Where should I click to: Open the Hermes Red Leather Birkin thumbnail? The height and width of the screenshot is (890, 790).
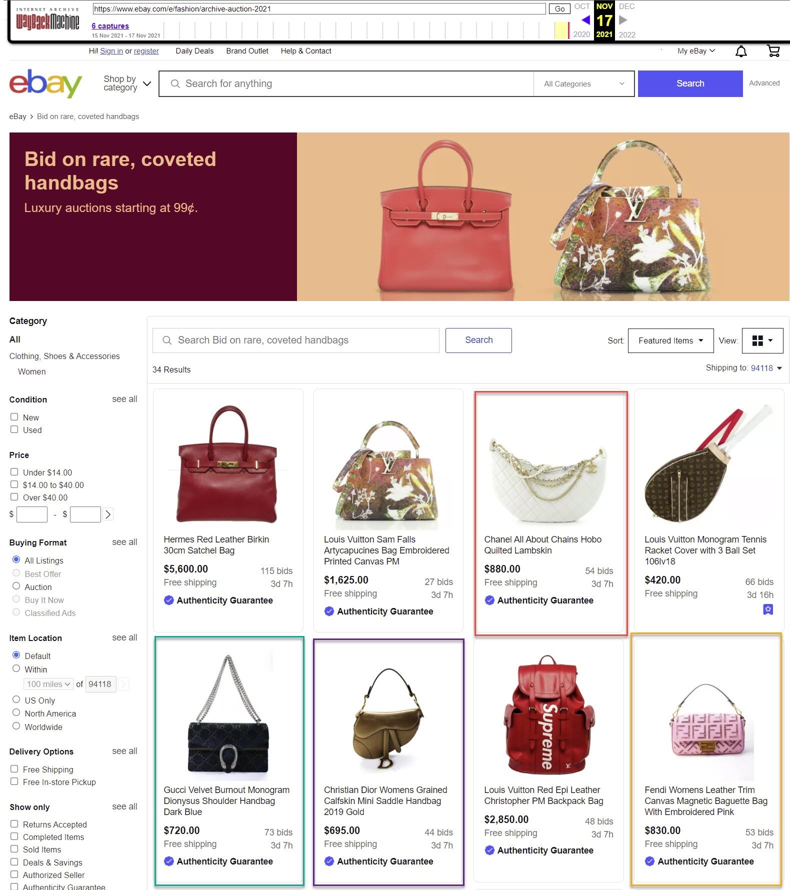point(228,463)
